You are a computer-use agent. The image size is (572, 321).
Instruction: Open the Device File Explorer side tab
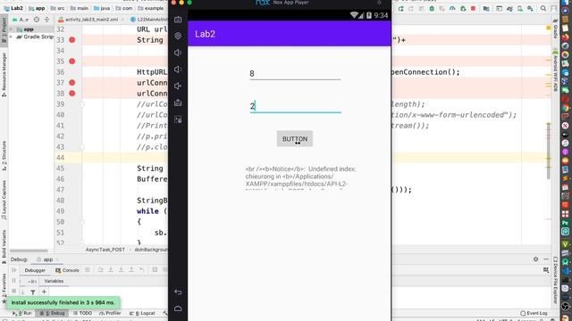(555, 280)
